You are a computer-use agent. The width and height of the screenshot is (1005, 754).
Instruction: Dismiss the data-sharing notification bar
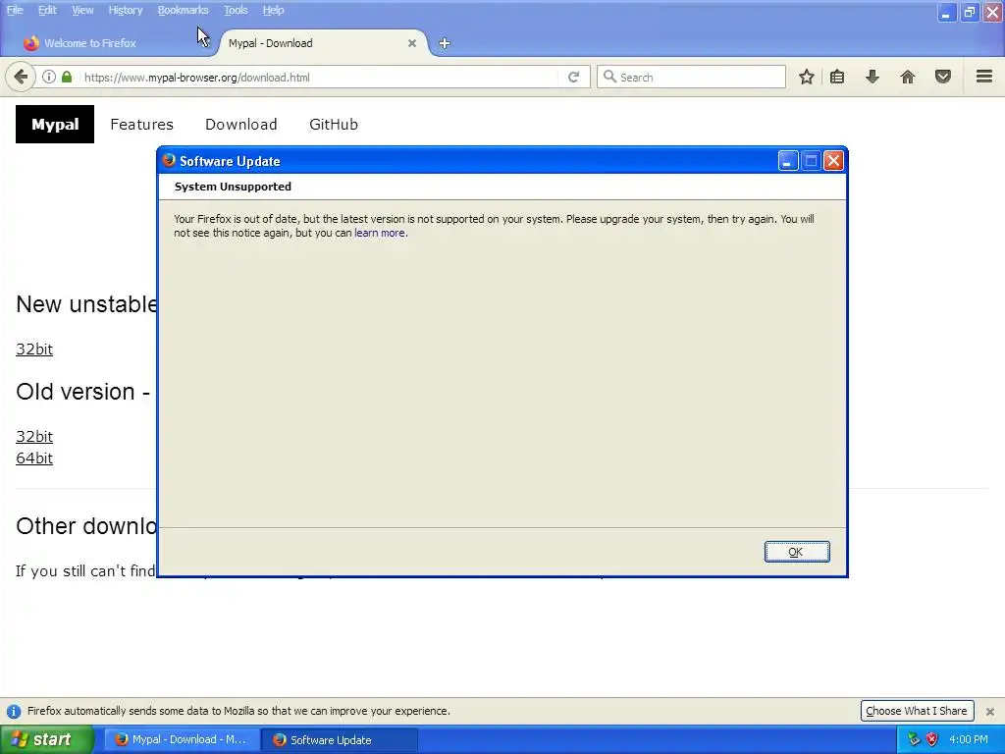[x=990, y=711]
